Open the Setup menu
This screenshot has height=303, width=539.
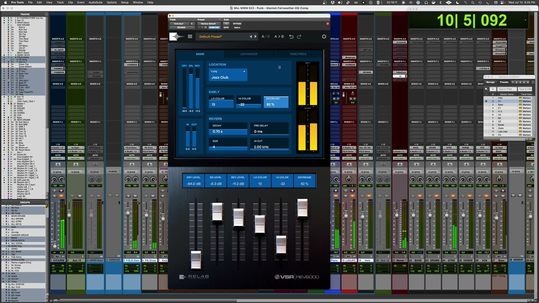125,3
